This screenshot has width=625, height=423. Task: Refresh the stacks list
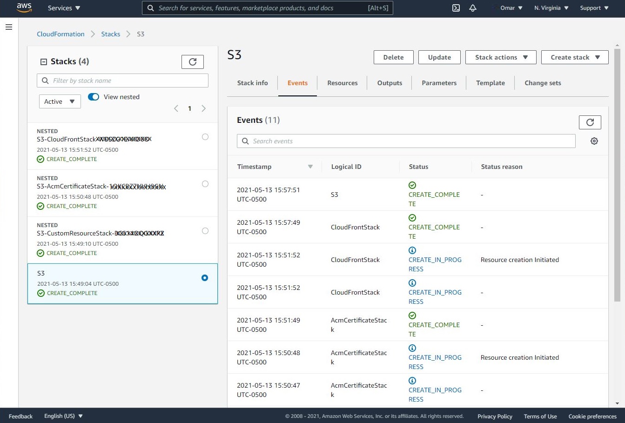click(x=193, y=61)
